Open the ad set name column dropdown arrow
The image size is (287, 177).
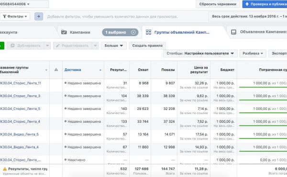tap(46, 70)
